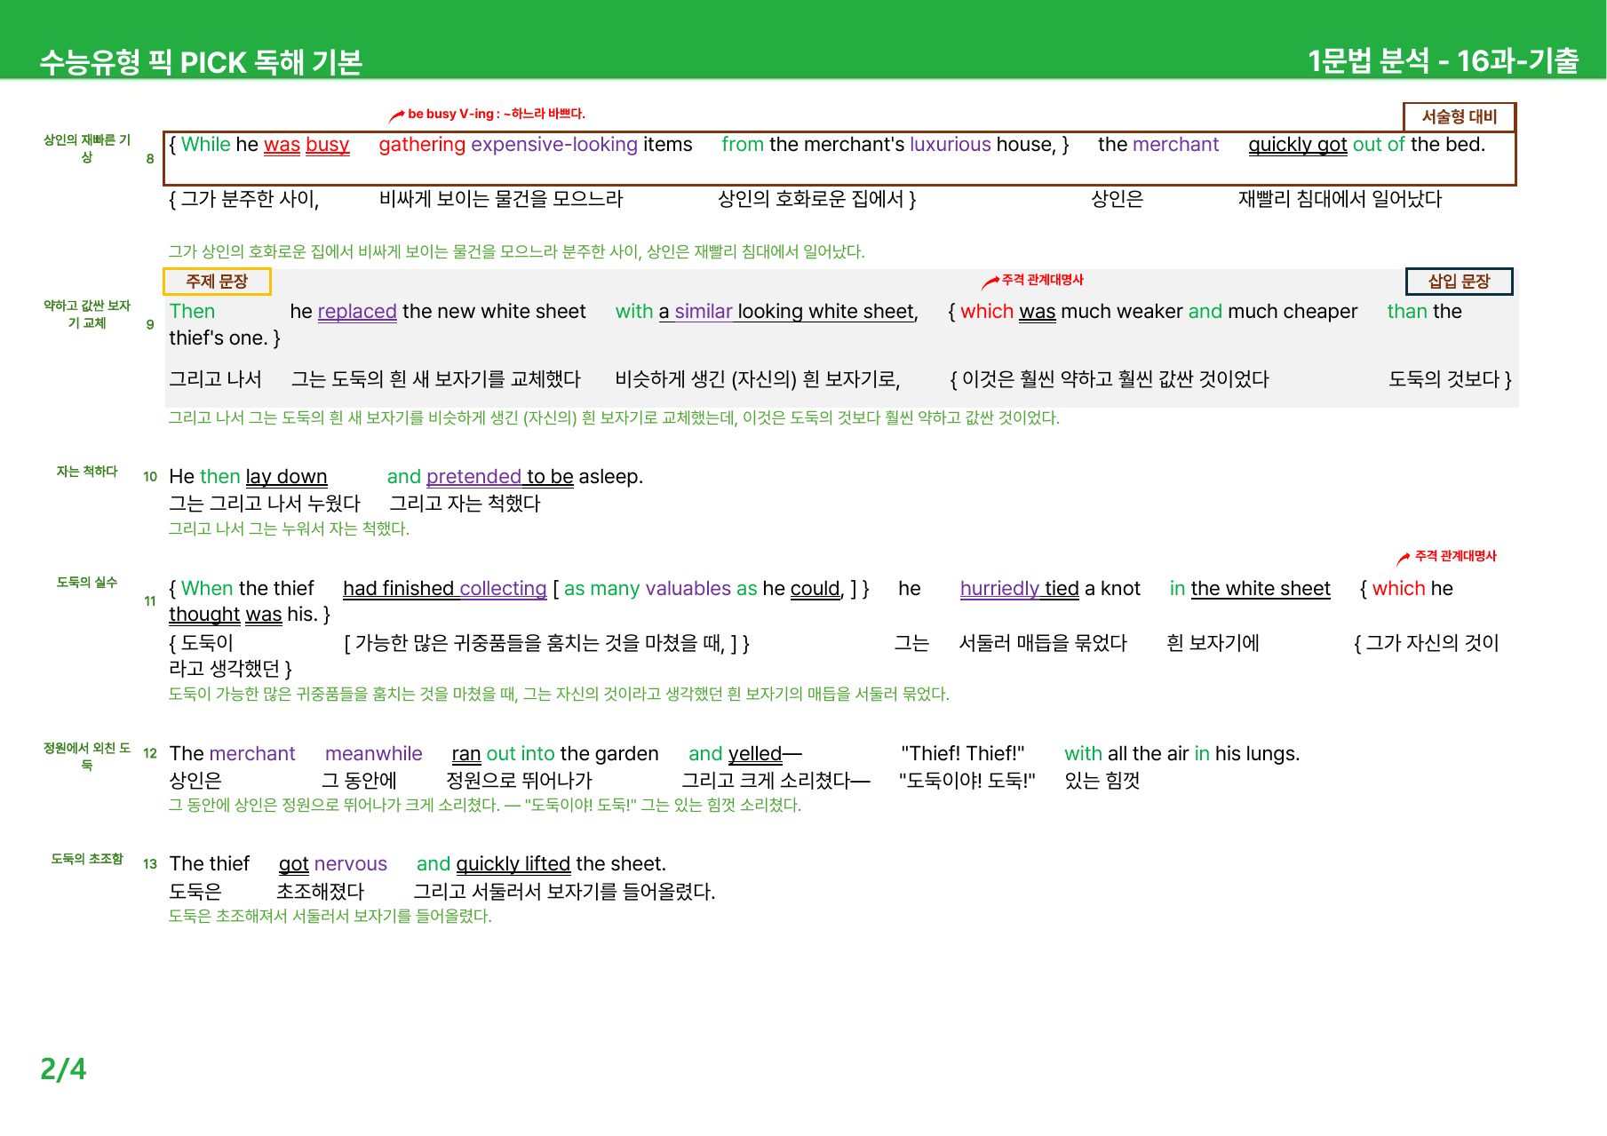
Task: Click the quote '"Thief! Thief!"'
Action: (x=963, y=754)
